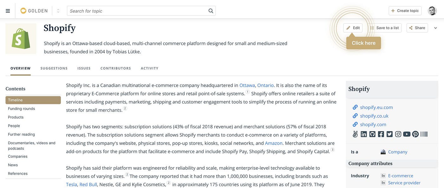This screenshot has height=188, width=444.
Task: Open Shopify's LinkedIn icon
Action: click(364, 134)
